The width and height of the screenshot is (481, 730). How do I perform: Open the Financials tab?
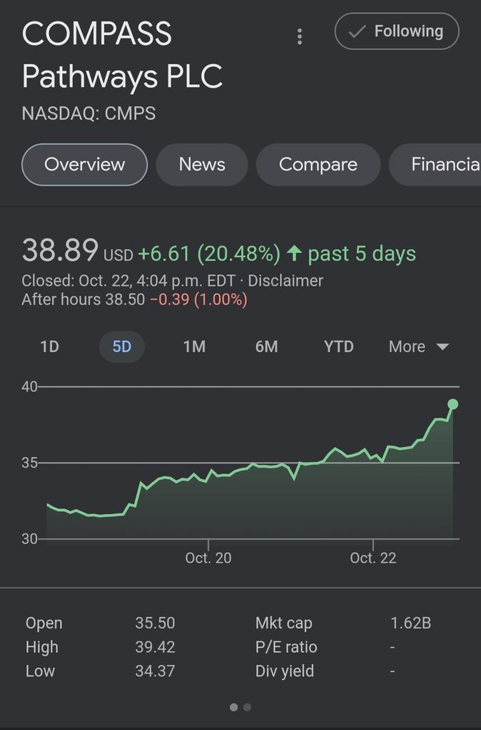(x=435, y=165)
